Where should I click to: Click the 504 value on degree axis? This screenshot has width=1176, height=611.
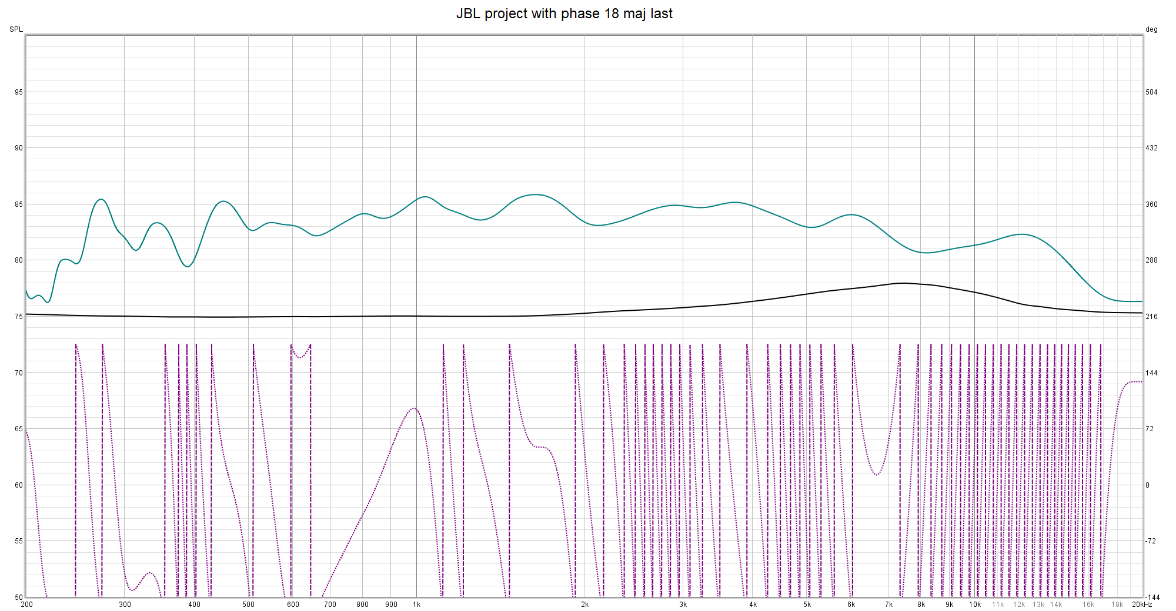[1151, 92]
